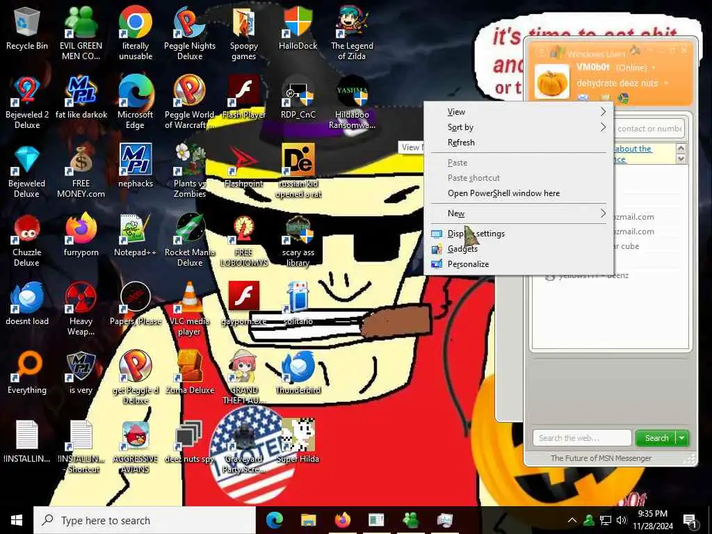Image resolution: width=712 pixels, height=534 pixels.
Task: Open File Explorer from the taskbar
Action: point(309,520)
